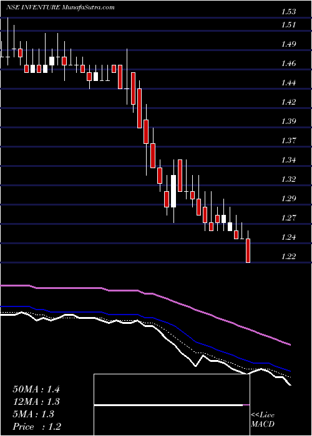Image resolution: width=312 pixels, height=436 pixels.
Task: Click the 50MA : 1.4 readout
Action: point(36,389)
